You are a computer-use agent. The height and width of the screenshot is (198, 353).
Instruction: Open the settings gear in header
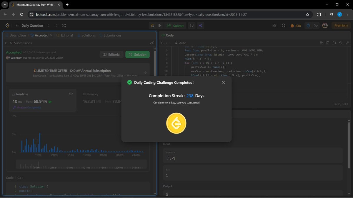click(x=284, y=26)
